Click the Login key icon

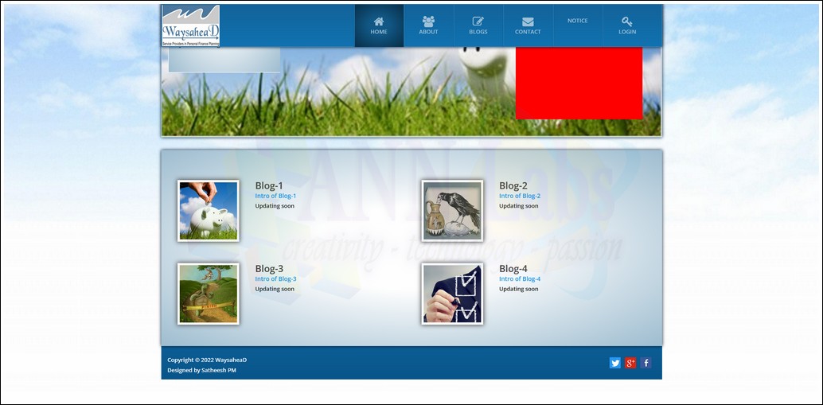pos(627,21)
